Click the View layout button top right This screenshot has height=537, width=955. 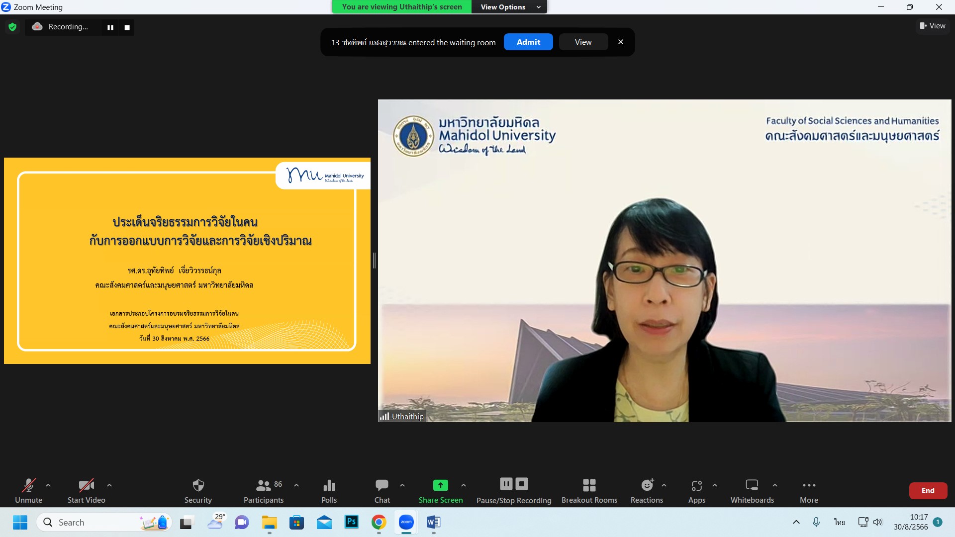933,26
